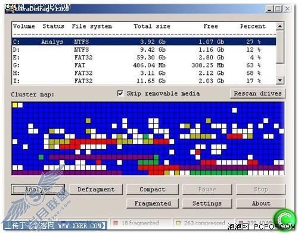Click the volume list scrollbar thumb
Screen dimensions: 298x233
[280, 47]
